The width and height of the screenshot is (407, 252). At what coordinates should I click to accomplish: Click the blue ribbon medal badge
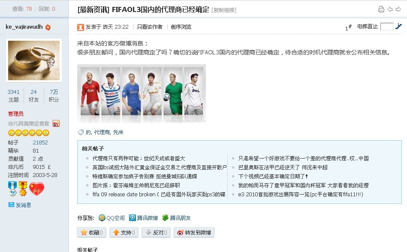tap(12, 189)
